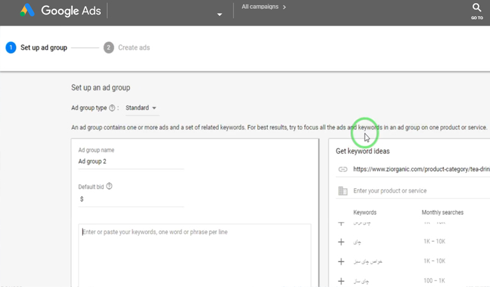Click the Get keyword ideas heading

click(x=362, y=151)
